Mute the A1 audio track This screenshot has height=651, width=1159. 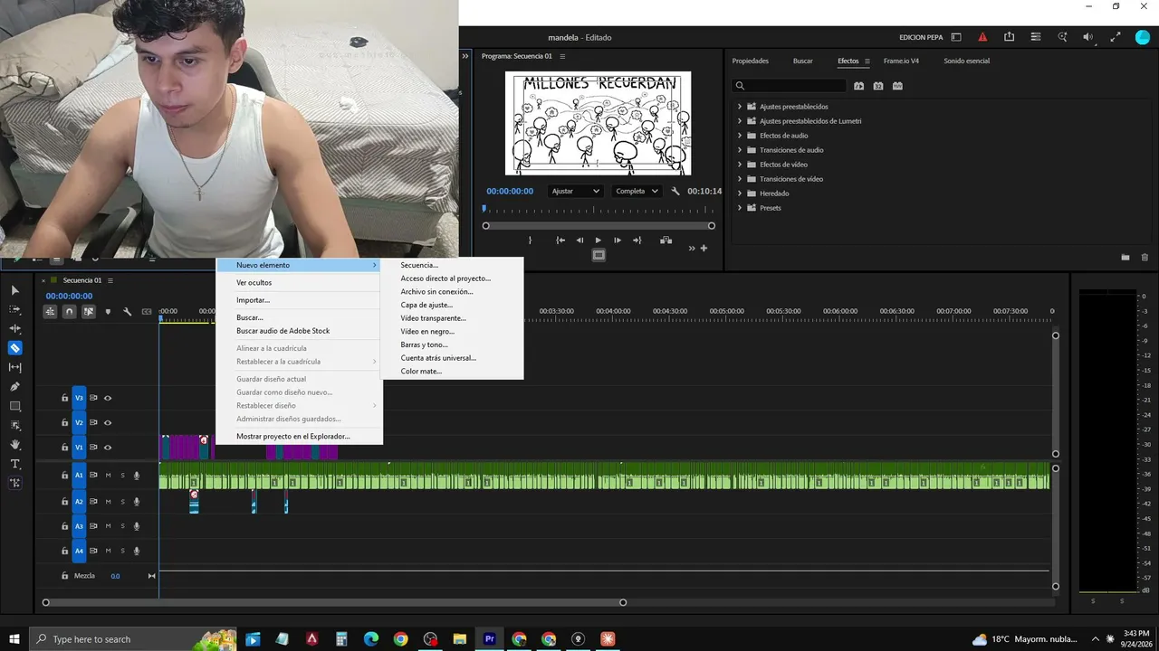[108, 476]
